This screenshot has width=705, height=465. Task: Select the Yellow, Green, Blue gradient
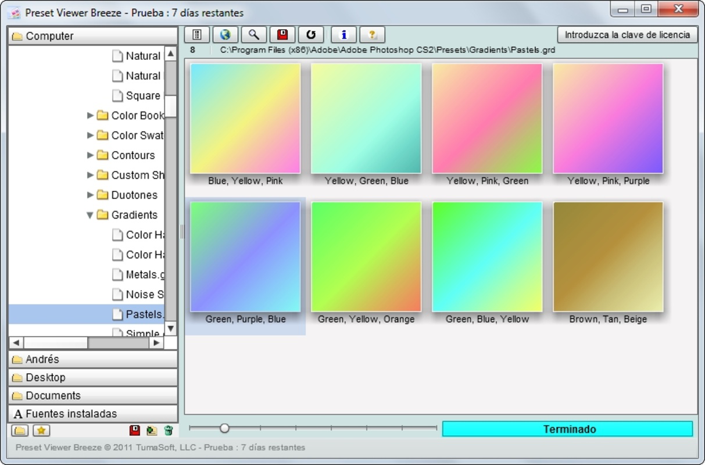(366, 119)
